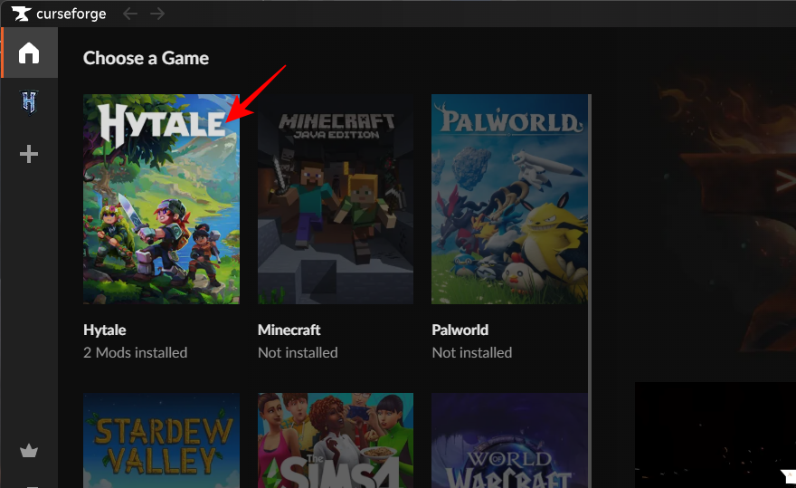Screen dimensions: 796x488
Task: Click the game list vertical scrollbar
Action: tap(590, 226)
